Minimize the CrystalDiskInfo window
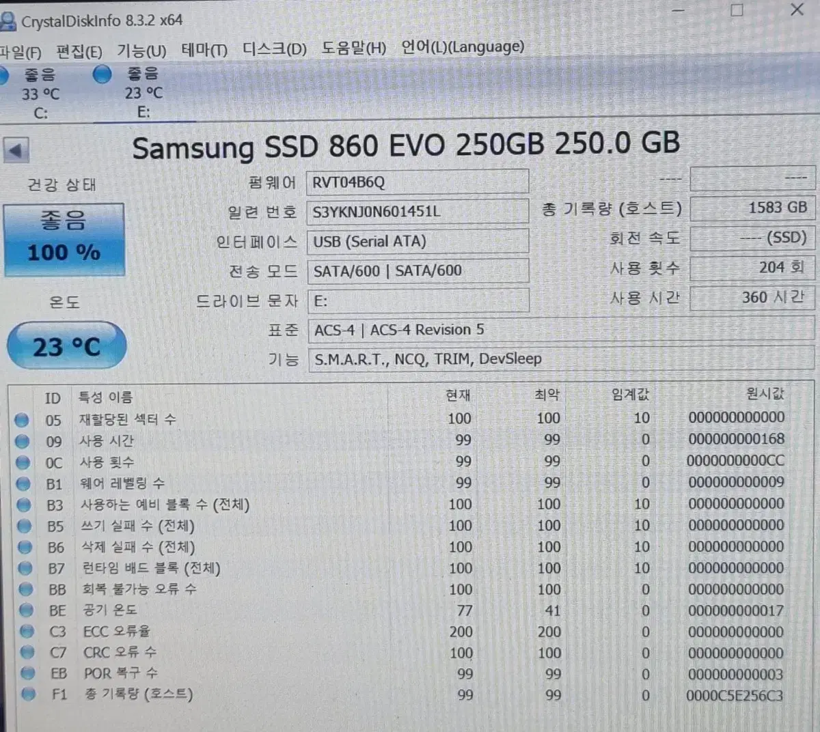The height and width of the screenshot is (732, 820). pyautogui.click(x=678, y=10)
